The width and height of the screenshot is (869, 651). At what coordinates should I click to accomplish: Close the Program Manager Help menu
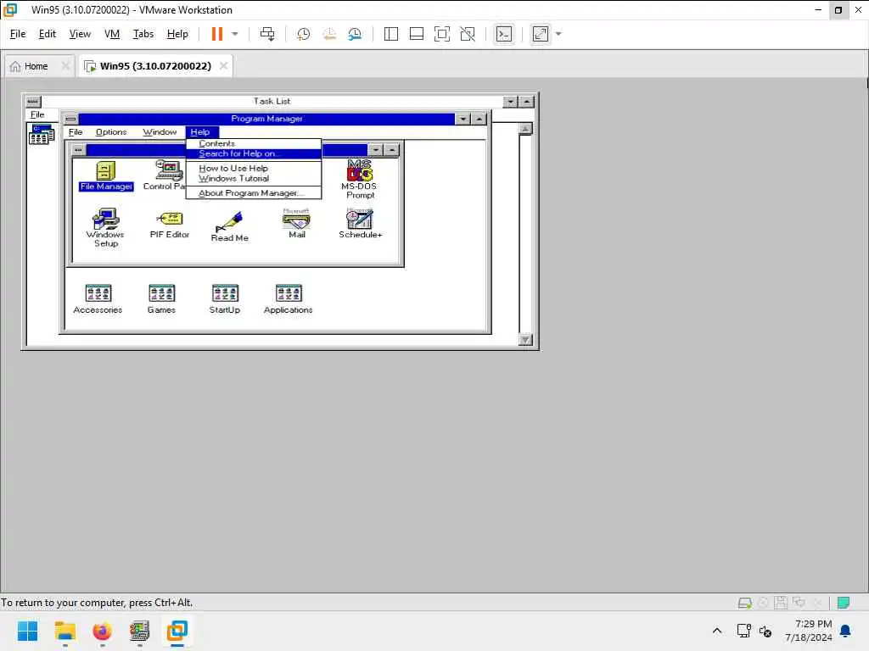point(200,131)
